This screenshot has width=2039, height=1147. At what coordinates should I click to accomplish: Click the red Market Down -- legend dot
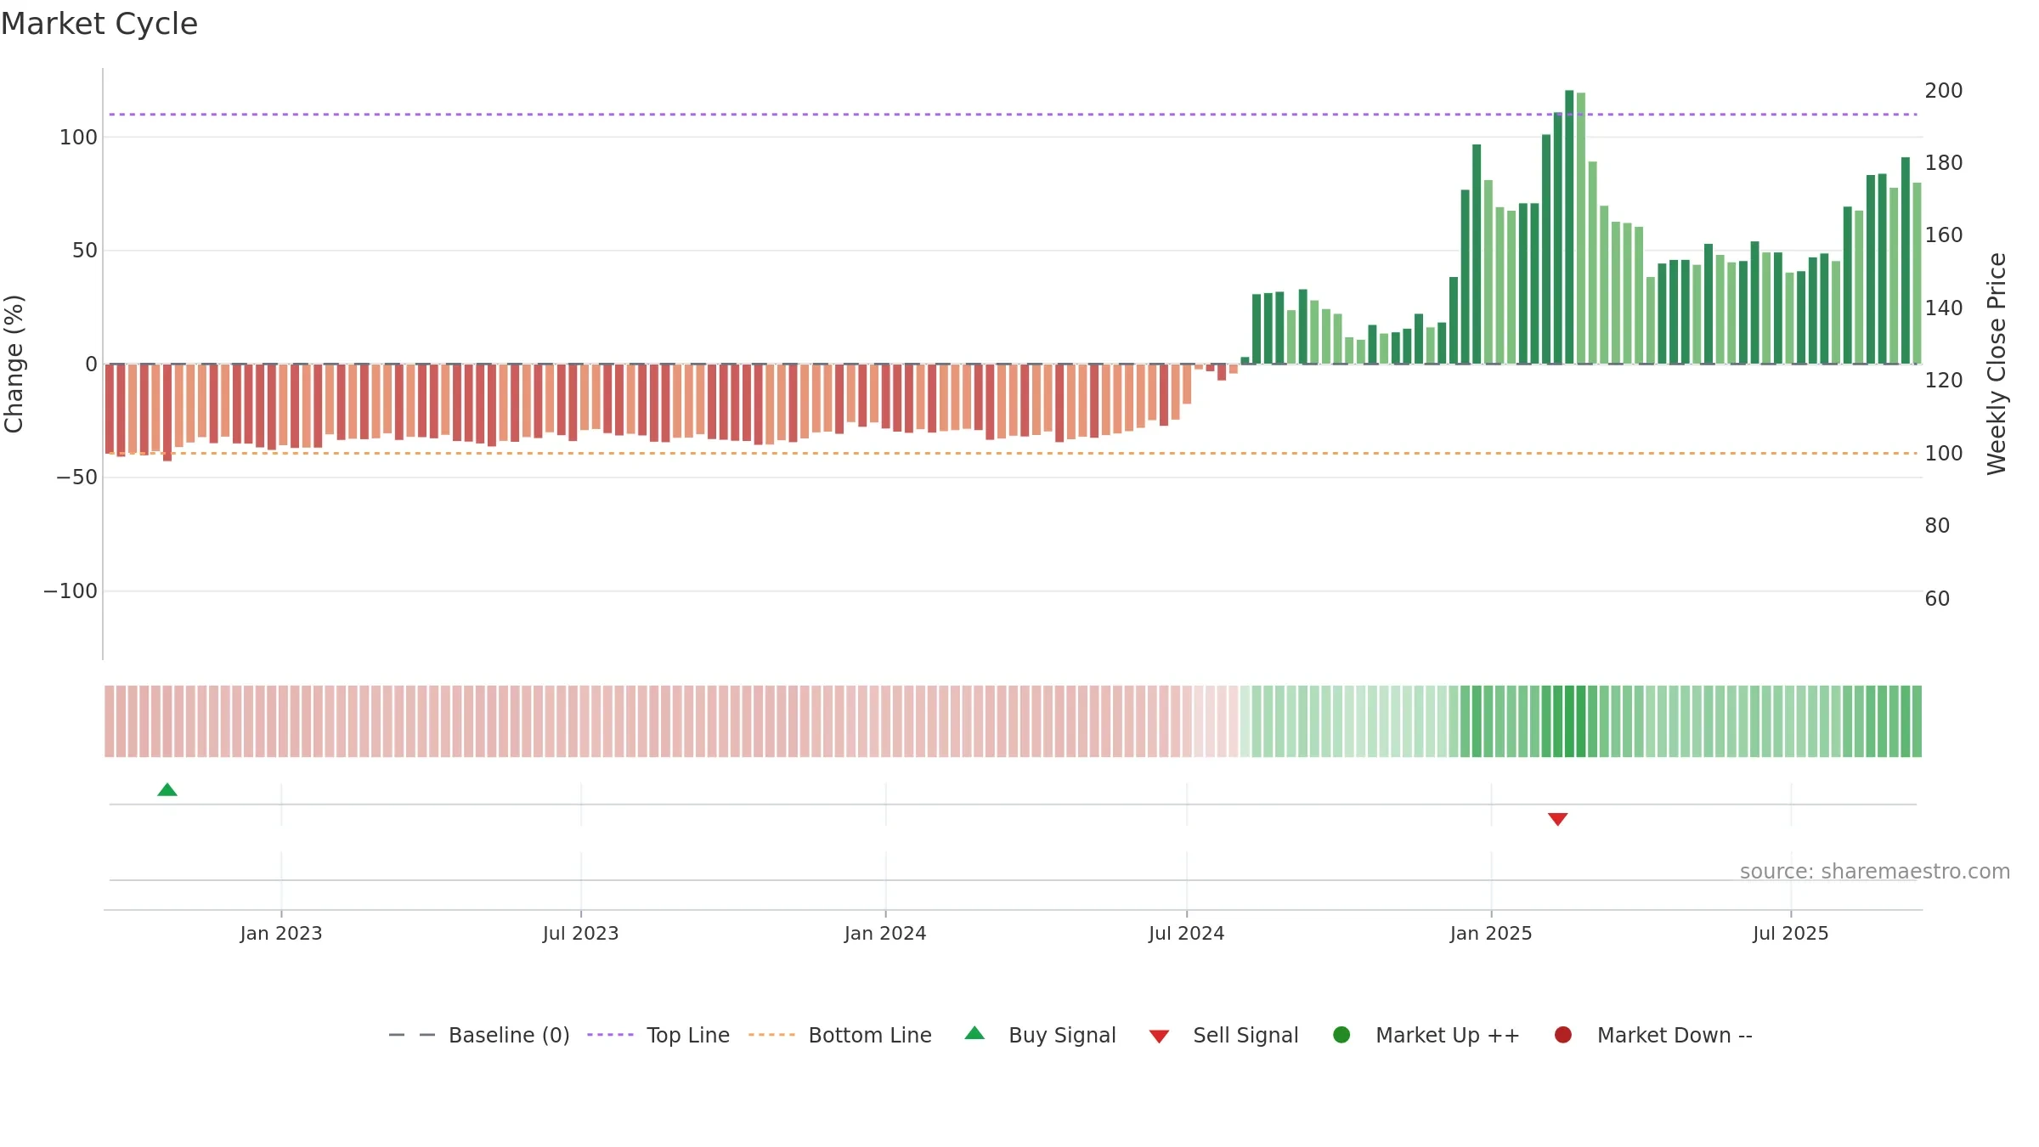(x=1562, y=1035)
